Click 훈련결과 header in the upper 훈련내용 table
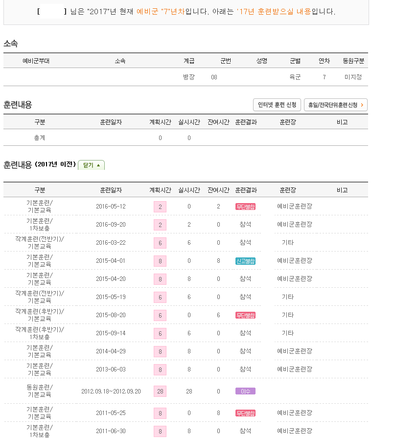The height and width of the screenshot is (438, 396). point(246,122)
